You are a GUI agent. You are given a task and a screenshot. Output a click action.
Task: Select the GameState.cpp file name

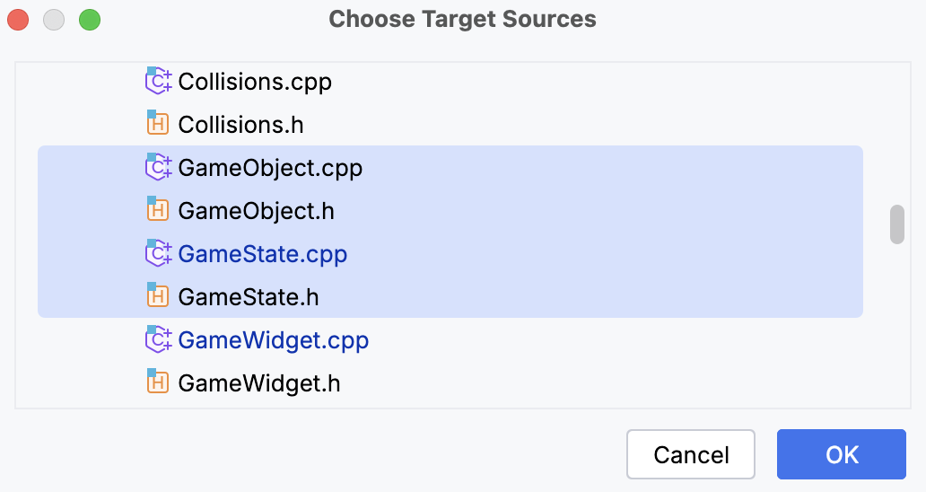pyautogui.click(x=262, y=254)
